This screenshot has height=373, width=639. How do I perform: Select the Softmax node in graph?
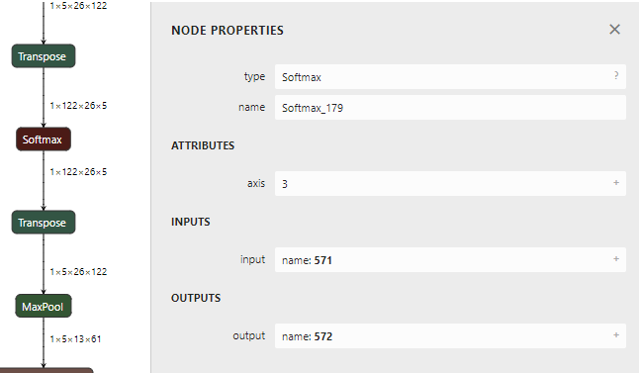click(44, 140)
